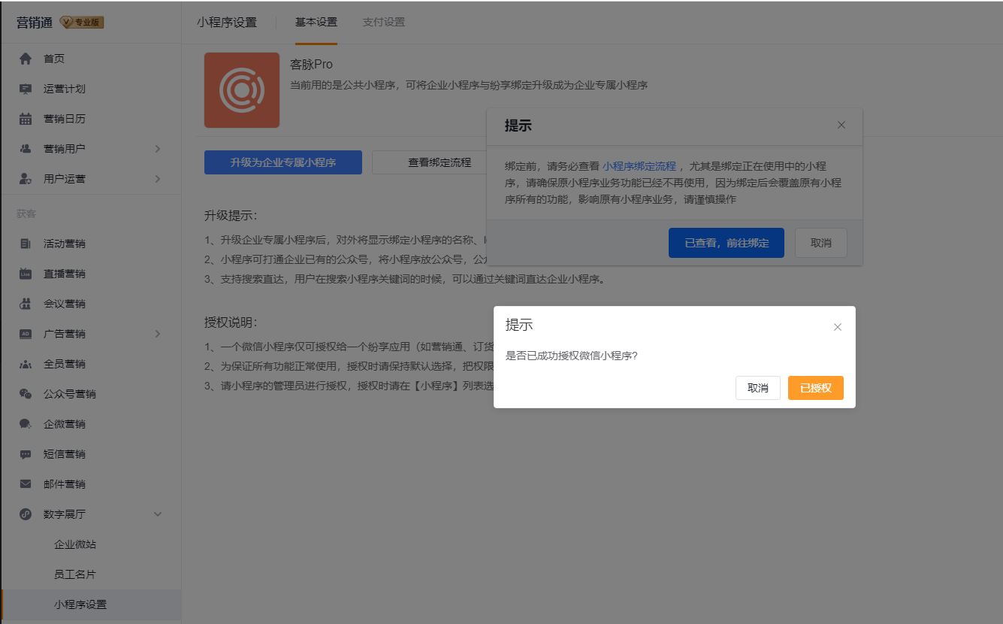Click the 已授权 orange button
Image resolution: width=1003 pixels, height=624 pixels.
coord(816,388)
